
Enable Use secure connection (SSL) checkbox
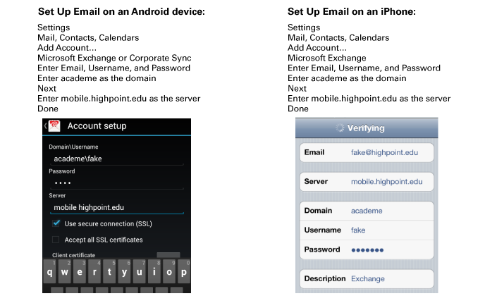(x=56, y=223)
